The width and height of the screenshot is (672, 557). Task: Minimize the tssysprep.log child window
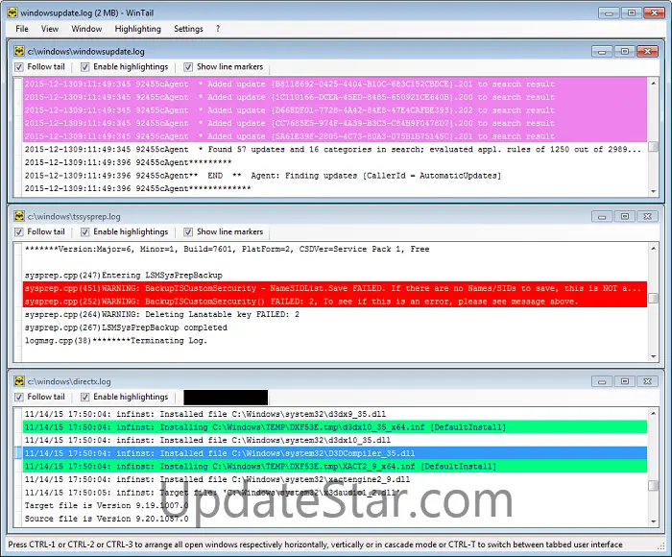pos(602,216)
